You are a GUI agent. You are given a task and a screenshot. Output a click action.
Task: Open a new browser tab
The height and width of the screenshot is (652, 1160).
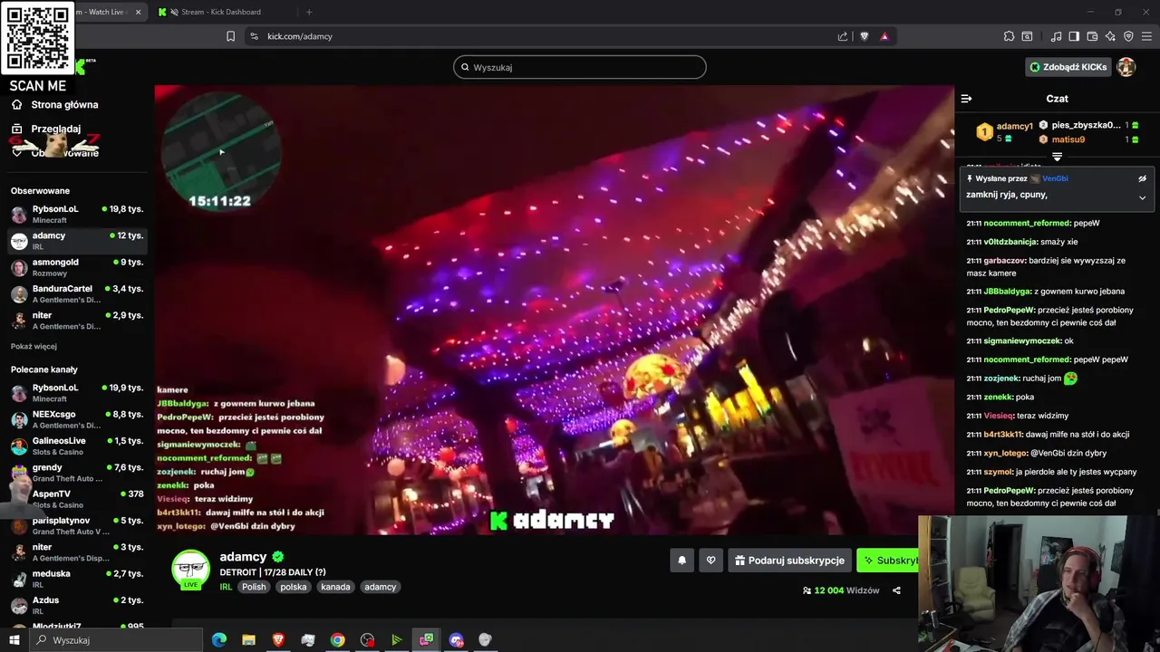[x=309, y=12]
